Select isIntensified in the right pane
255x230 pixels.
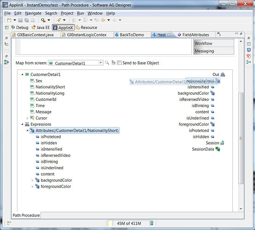[198, 87]
